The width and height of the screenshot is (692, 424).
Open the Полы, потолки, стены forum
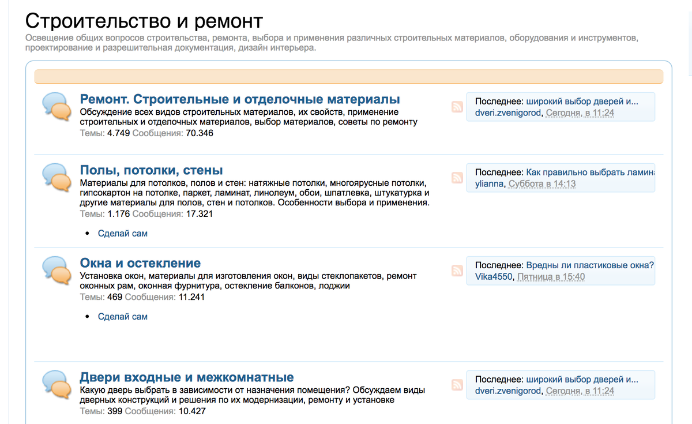click(x=151, y=170)
